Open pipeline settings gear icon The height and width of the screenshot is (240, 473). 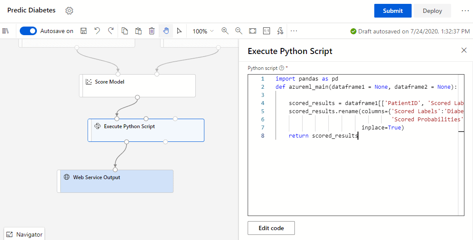69,11
